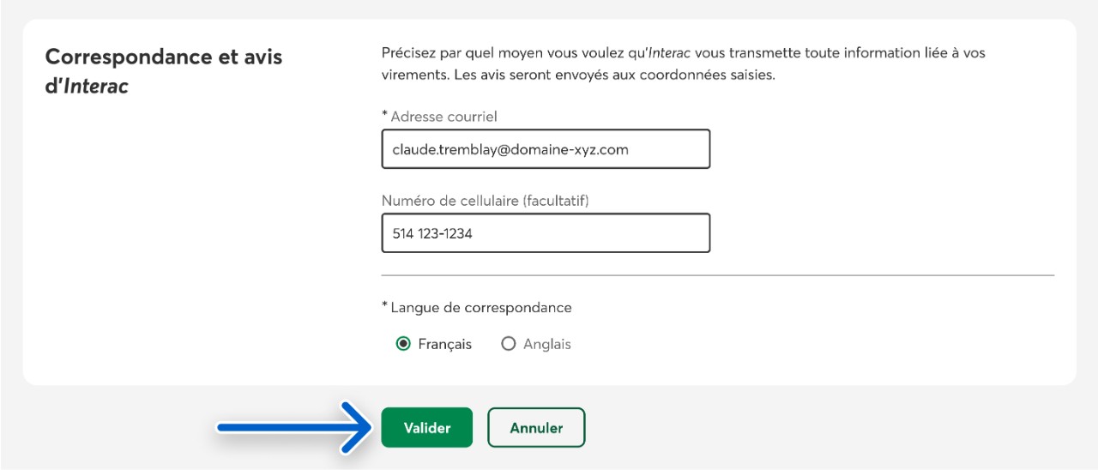Screen dimensions: 1098x470
Task: Select the Français radio button
Action: click(x=403, y=344)
